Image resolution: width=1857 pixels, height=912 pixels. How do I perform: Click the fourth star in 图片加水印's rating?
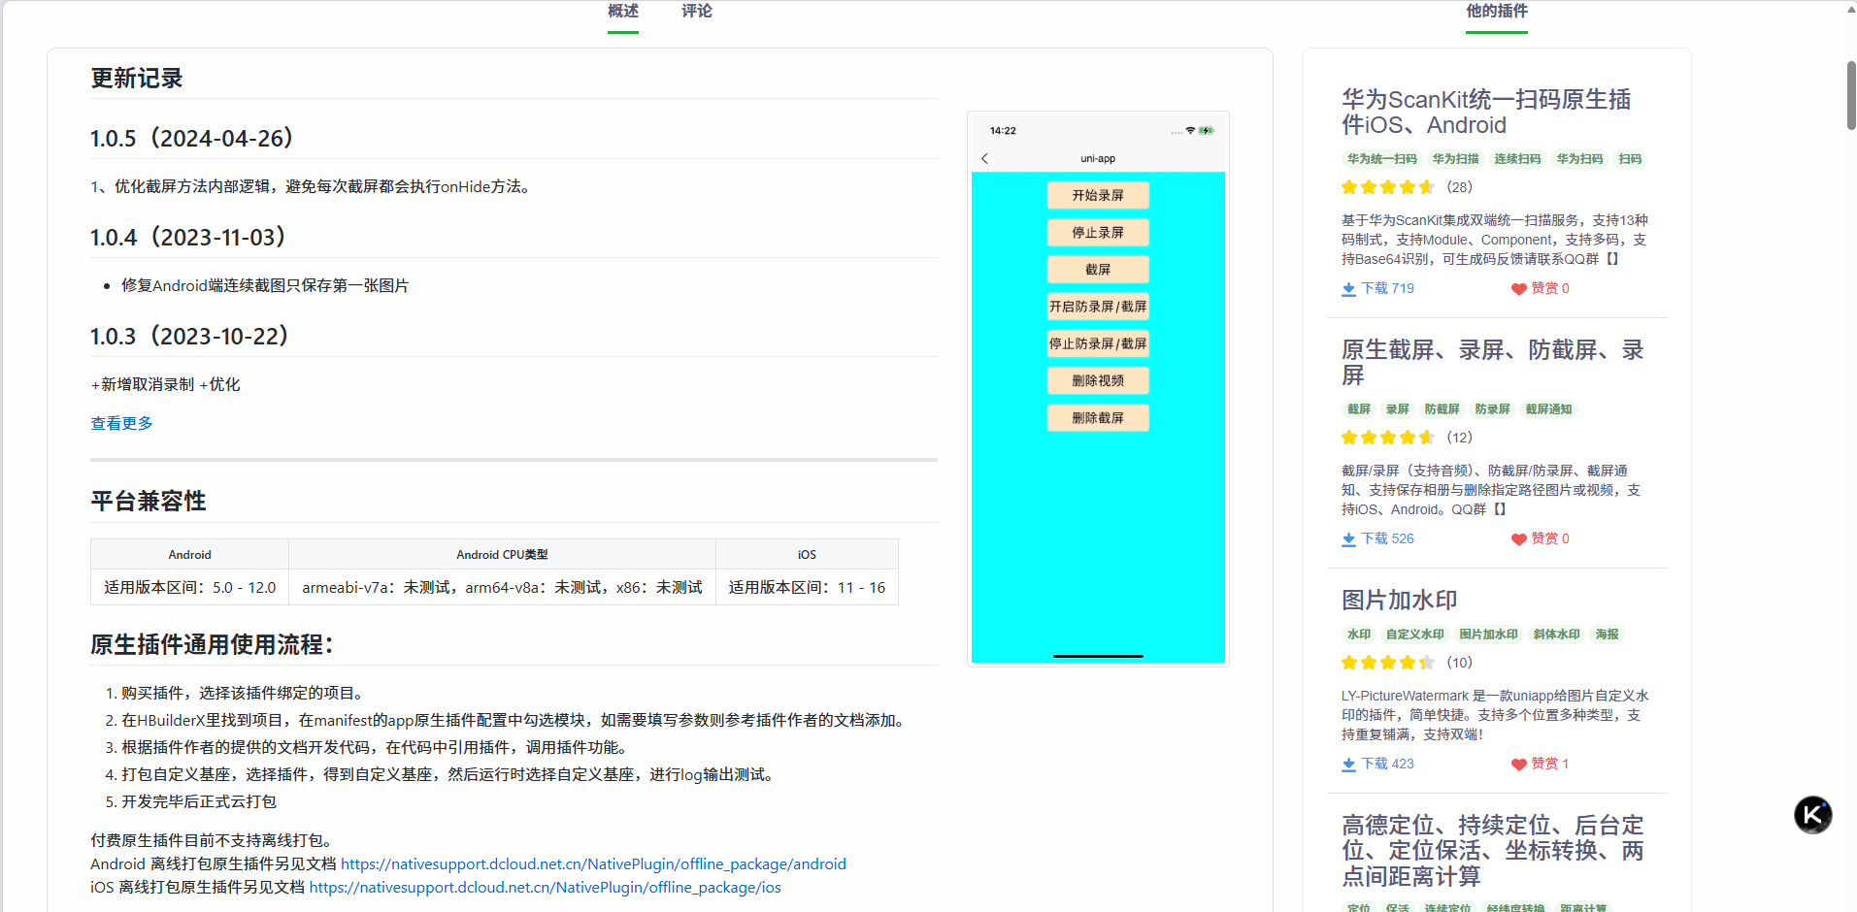(1408, 662)
